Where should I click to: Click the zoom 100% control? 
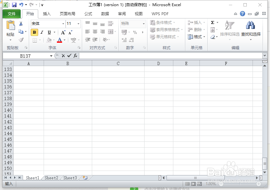pyautogui.click(x=211, y=184)
